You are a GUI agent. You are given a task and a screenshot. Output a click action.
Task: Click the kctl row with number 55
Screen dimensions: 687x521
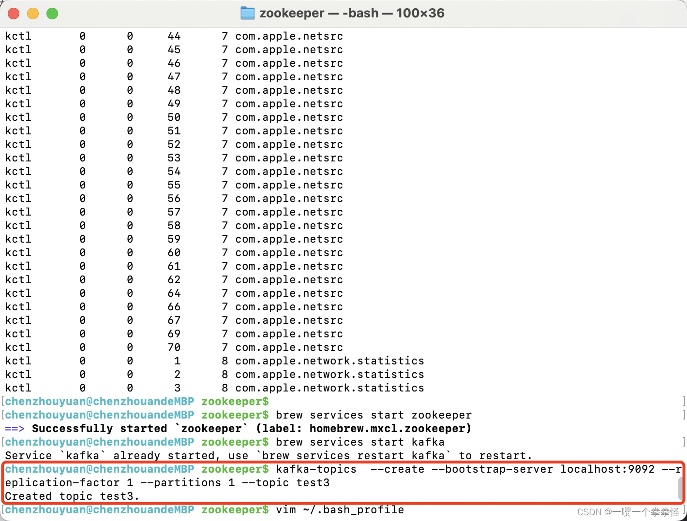174,185
